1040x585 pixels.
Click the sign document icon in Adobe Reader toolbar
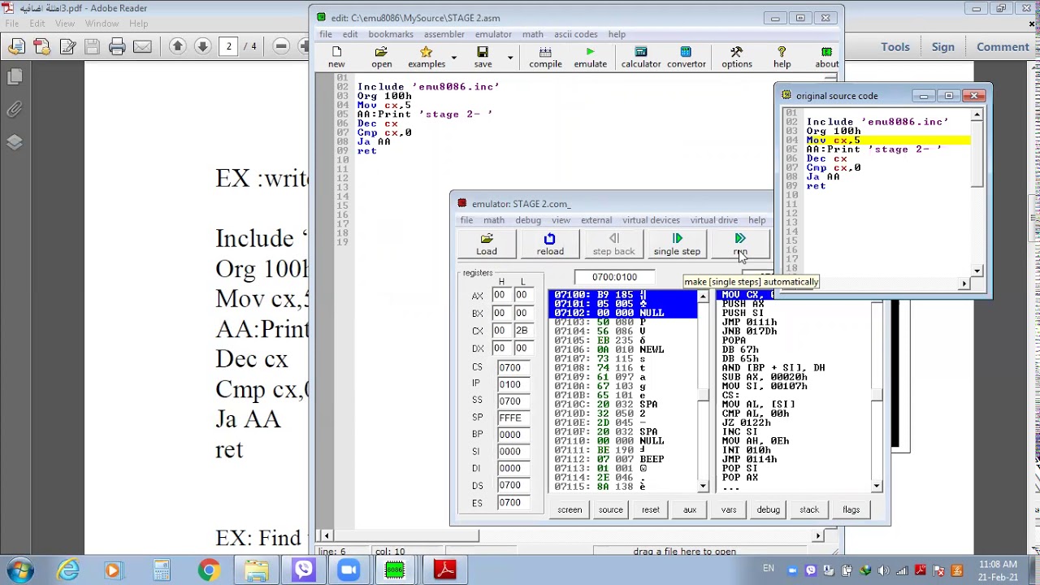click(x=67, y=47)
